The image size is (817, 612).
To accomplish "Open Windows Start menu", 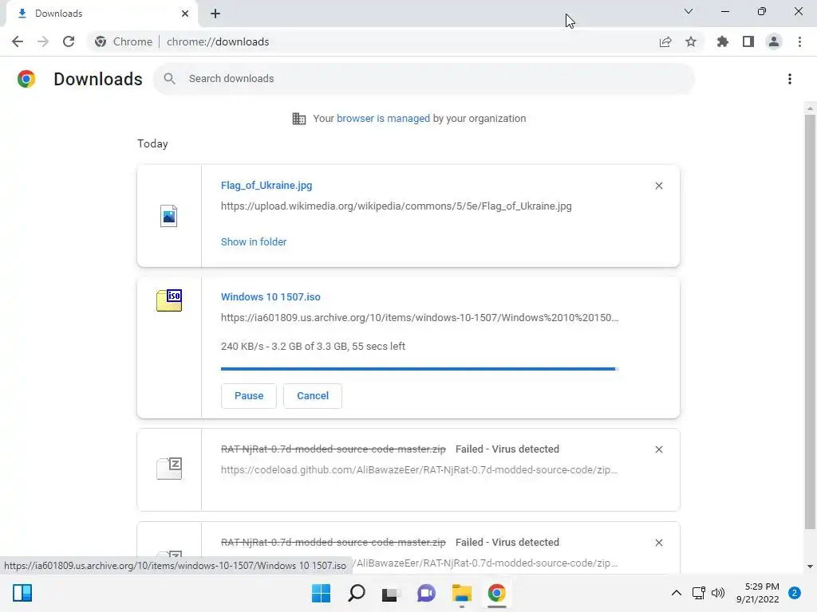I will pos(321,593).
